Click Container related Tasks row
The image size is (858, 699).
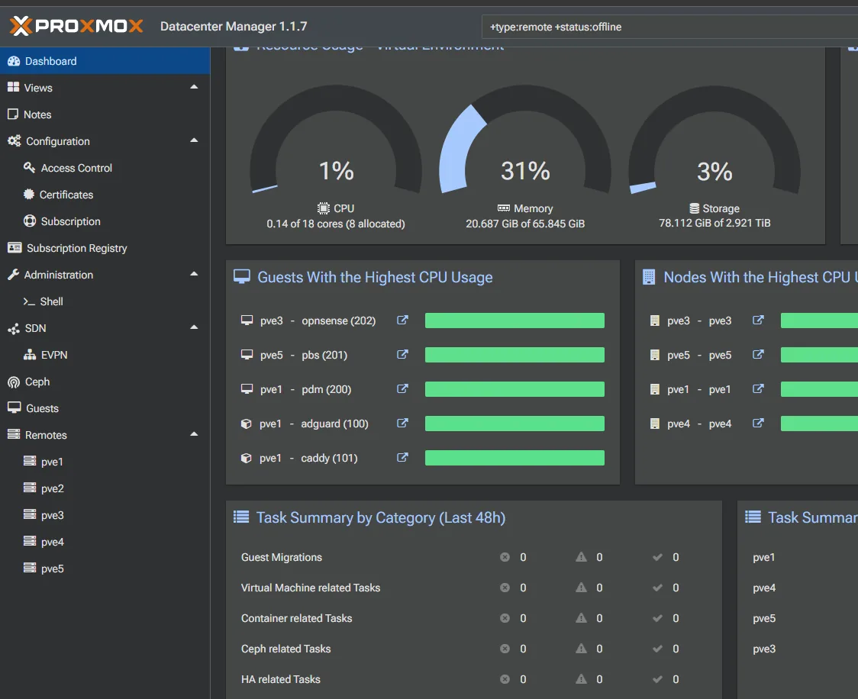point(473,618)
